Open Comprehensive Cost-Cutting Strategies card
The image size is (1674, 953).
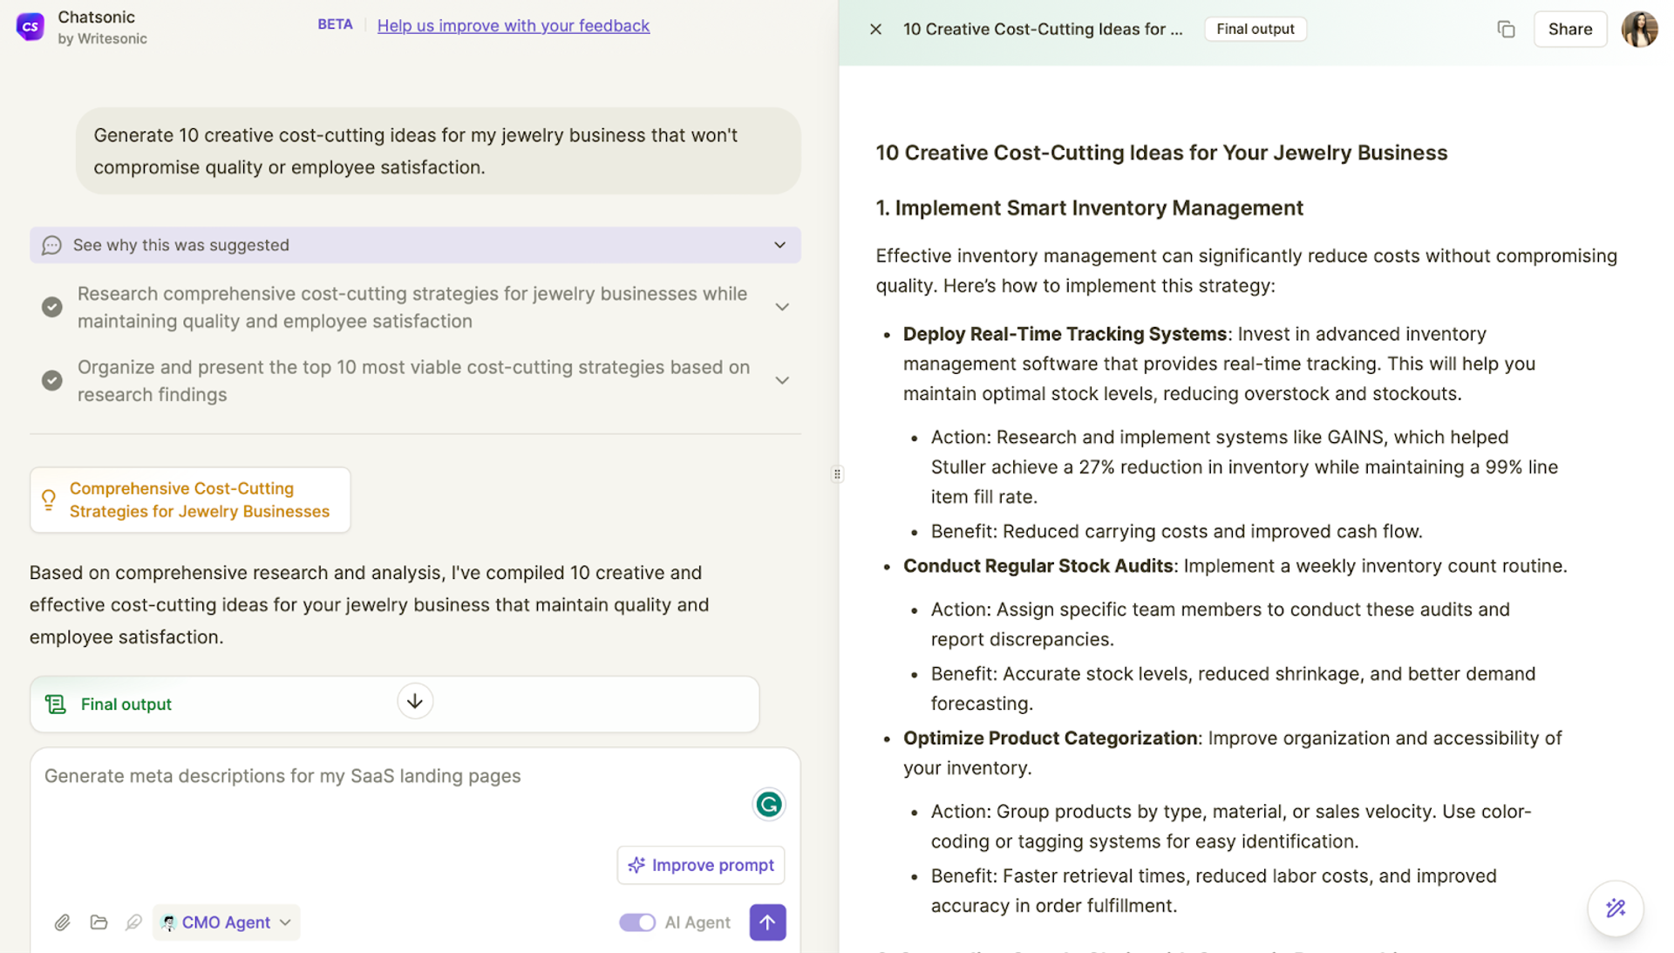[x=190, y=500]
